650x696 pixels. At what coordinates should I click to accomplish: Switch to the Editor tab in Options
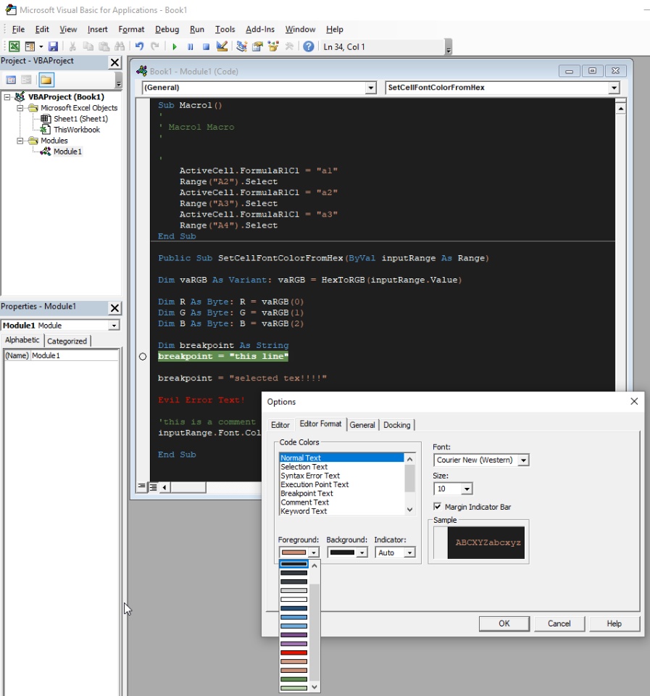pos(280,425)
